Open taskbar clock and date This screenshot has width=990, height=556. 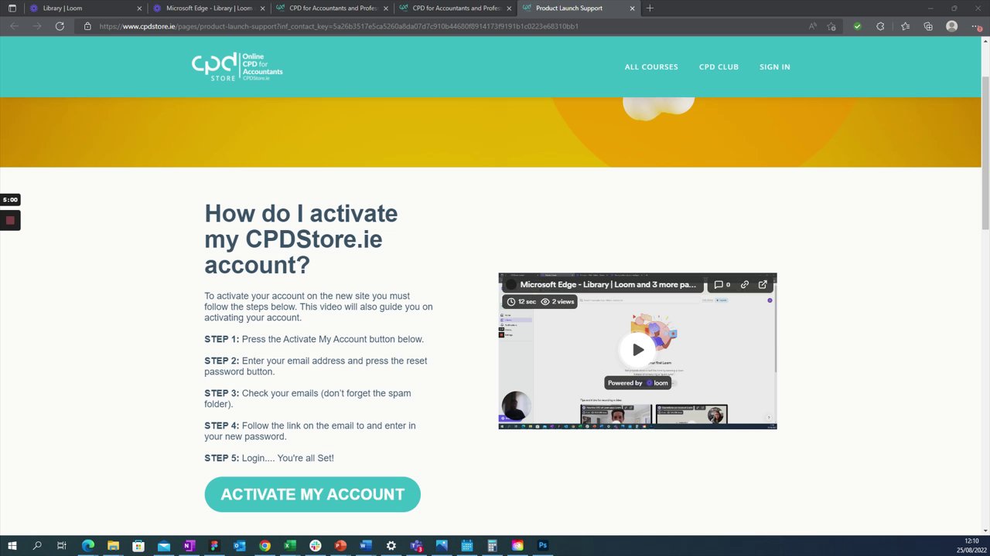[x=971, y=545]
